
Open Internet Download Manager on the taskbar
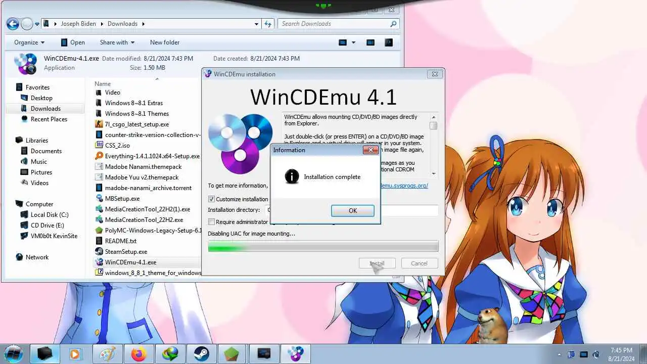(169, 354)
